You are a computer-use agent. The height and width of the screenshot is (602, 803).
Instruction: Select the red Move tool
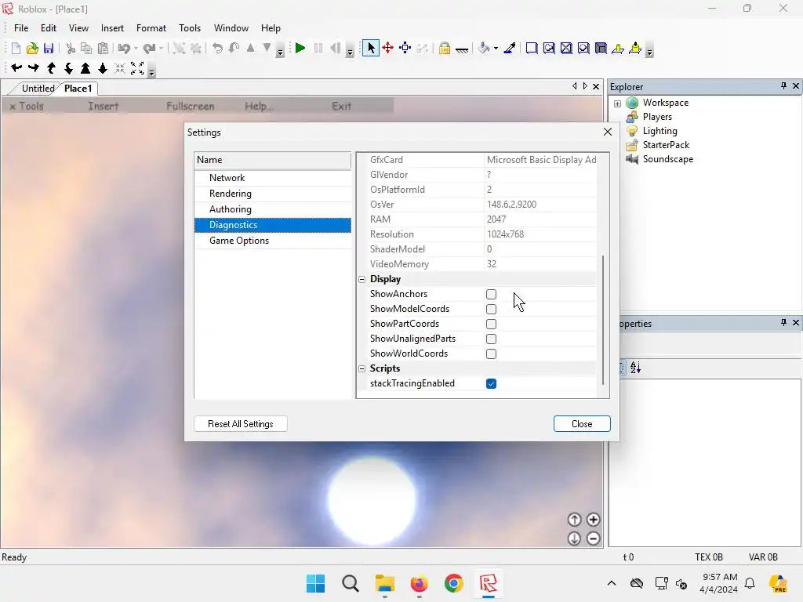pyautogui.click(x=387, y=48)
